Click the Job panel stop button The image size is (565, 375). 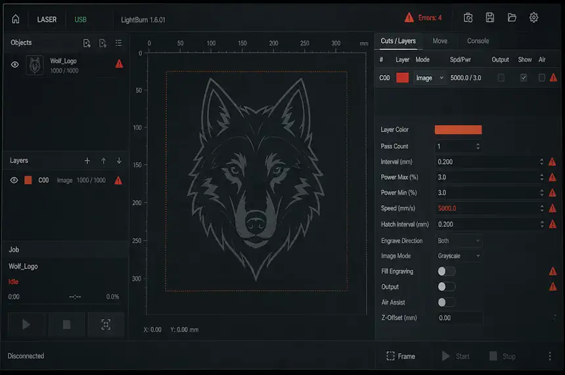click(x=66, y=324)
